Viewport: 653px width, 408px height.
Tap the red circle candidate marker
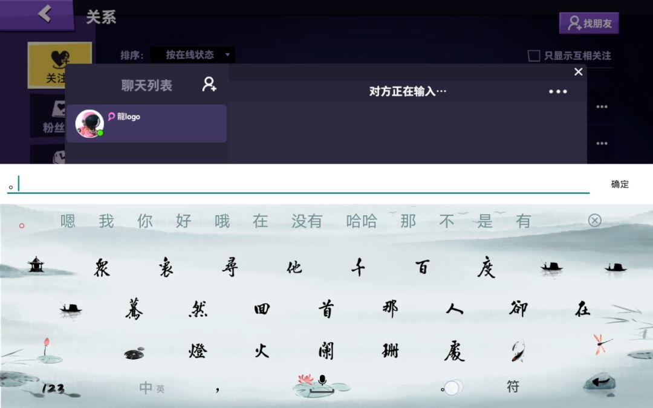(x=22, y=225)
